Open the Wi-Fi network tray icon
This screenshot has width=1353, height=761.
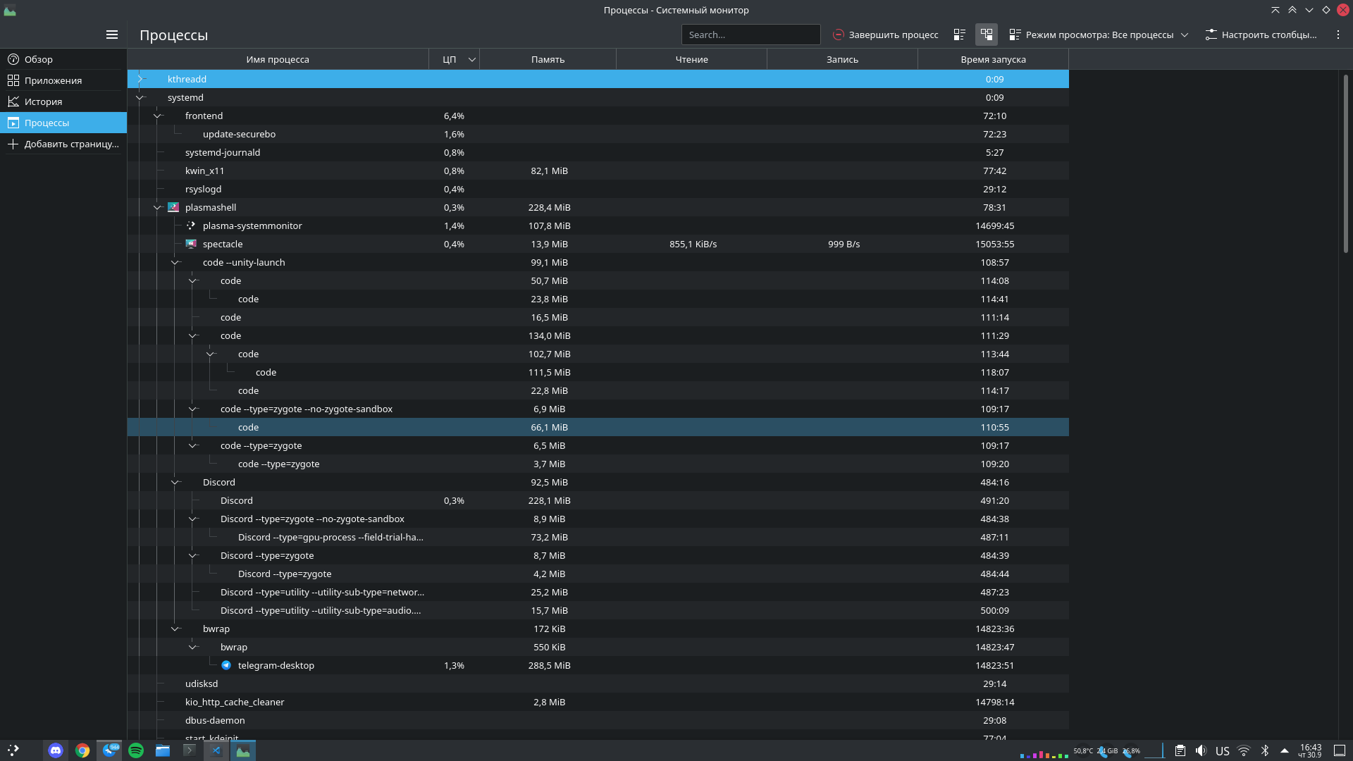coord(1244,750)
